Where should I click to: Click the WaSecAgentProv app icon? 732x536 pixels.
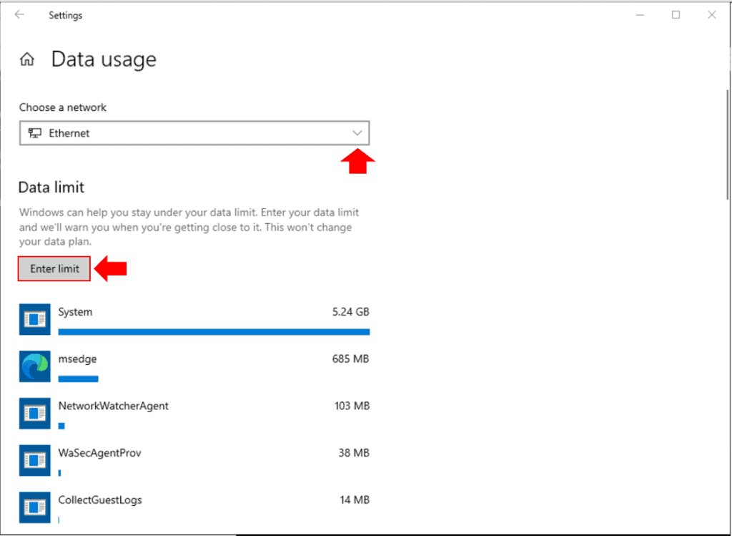[34, 461]
